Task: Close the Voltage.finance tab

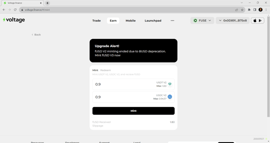Action: (41, 3)
